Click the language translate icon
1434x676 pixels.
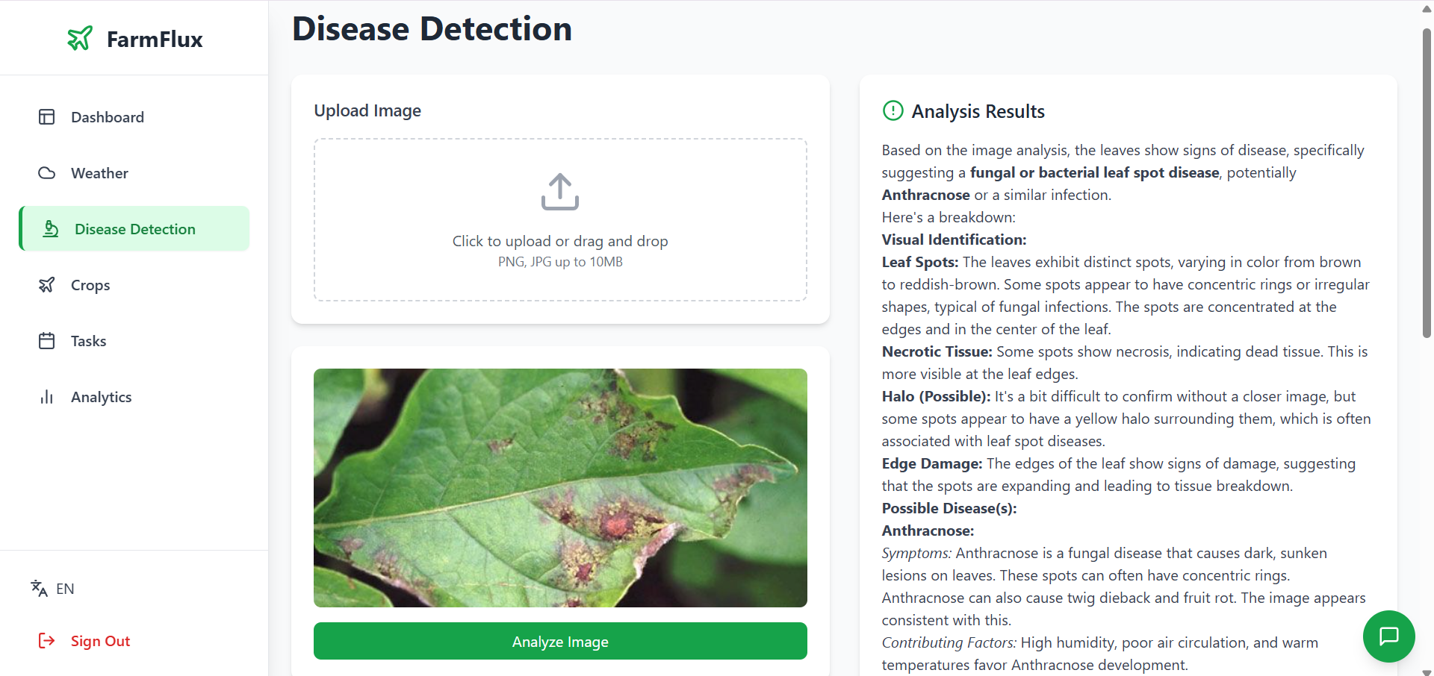39,589
